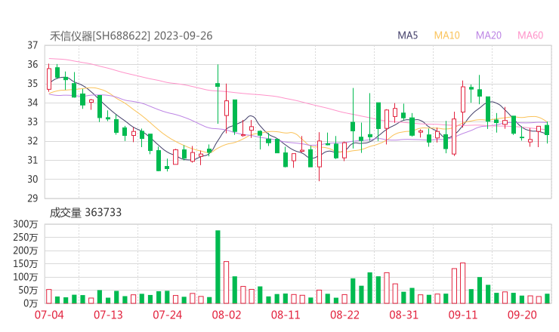Click the 37 price axis label
Screen dimensions: 559x332
[32, 45]
